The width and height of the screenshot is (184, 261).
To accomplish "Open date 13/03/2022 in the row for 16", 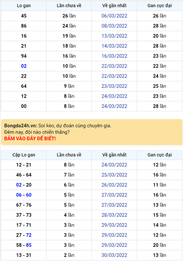I will 114,36.
